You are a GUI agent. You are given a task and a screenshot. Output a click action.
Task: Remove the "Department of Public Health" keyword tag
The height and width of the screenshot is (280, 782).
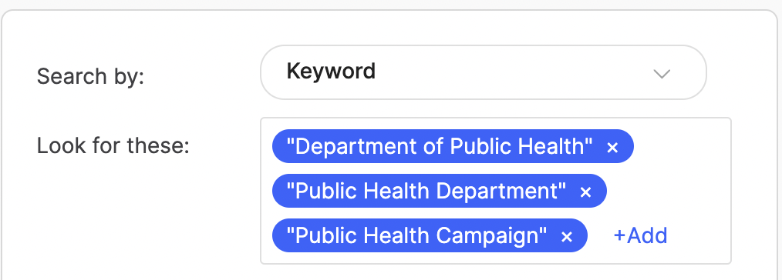pyautogui.click(x=612, y=147)
